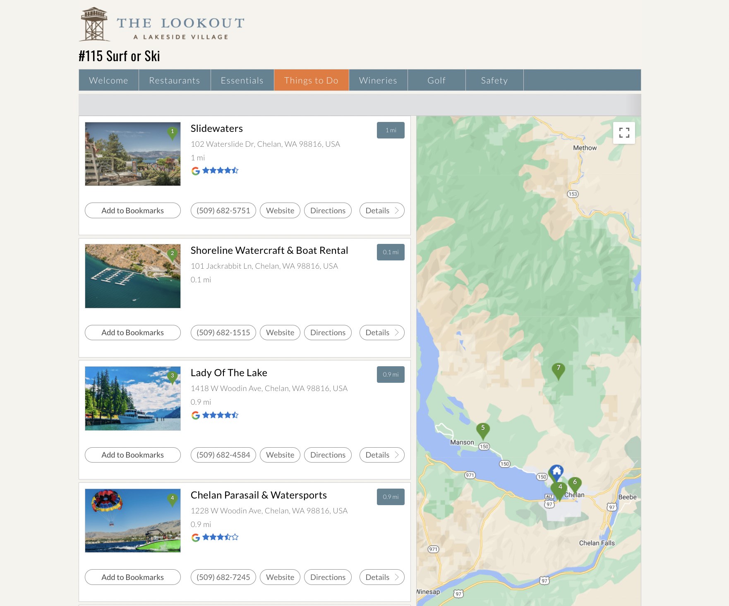
Task: Click the Shoreline Watercraft & Boat Rental title
Action: (x=269, y=251)
